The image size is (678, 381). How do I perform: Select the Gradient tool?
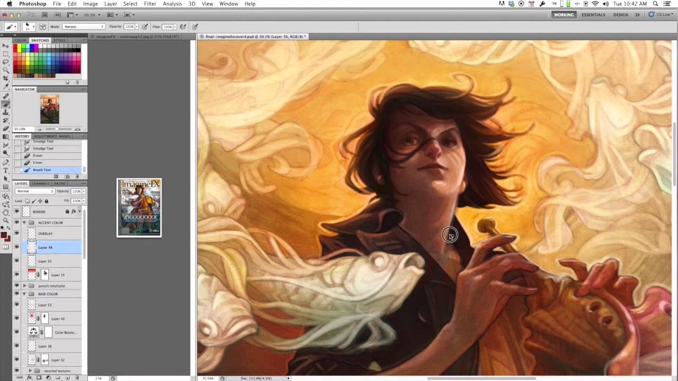pos(6,137)
